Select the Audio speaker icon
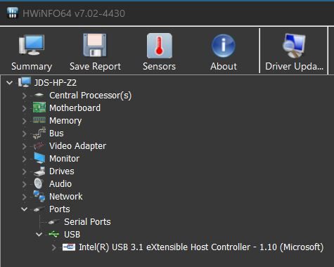 (x=39, y=183)
